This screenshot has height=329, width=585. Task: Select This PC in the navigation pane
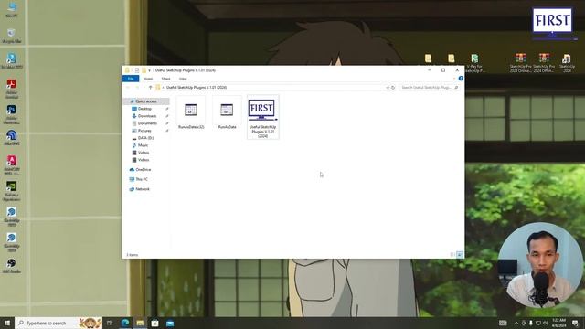[x=142, y=179]
